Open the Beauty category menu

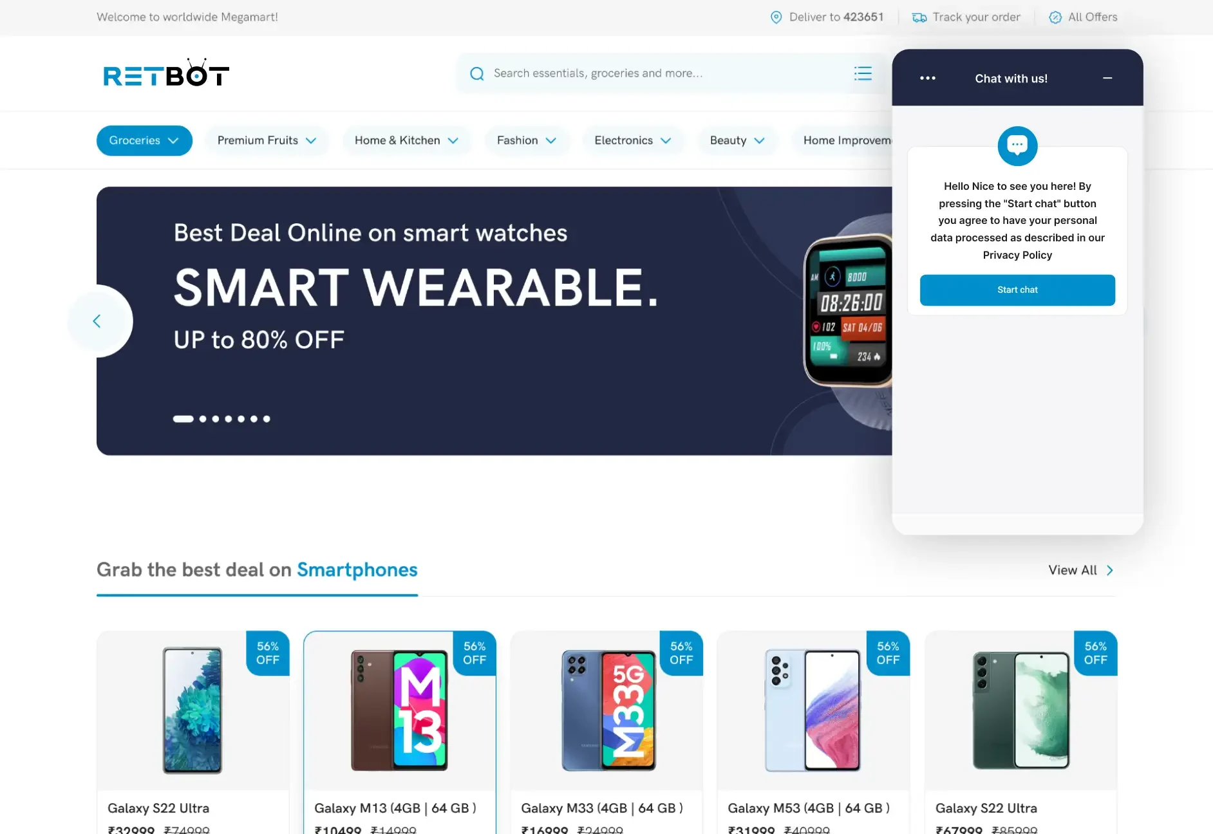tap(737, 140)
